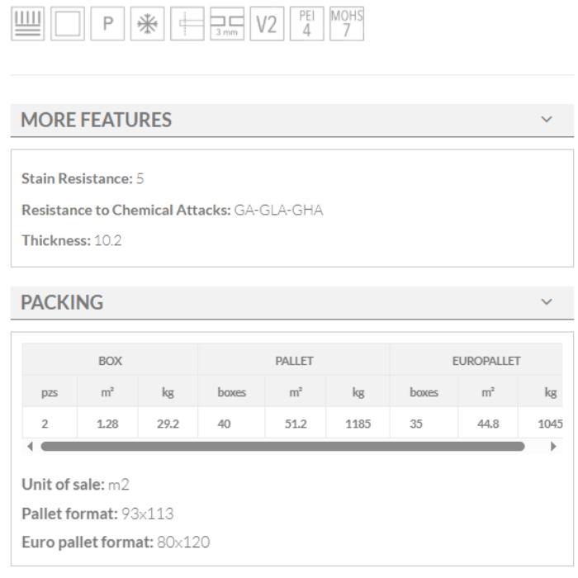Collapse the Packing section chevron
The height and width of the screenshot is (578, 578).
coord(547,302)
